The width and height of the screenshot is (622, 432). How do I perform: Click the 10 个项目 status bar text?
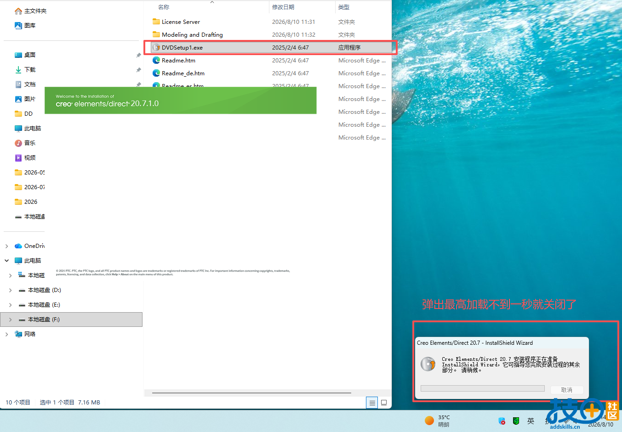coord(18,402)
